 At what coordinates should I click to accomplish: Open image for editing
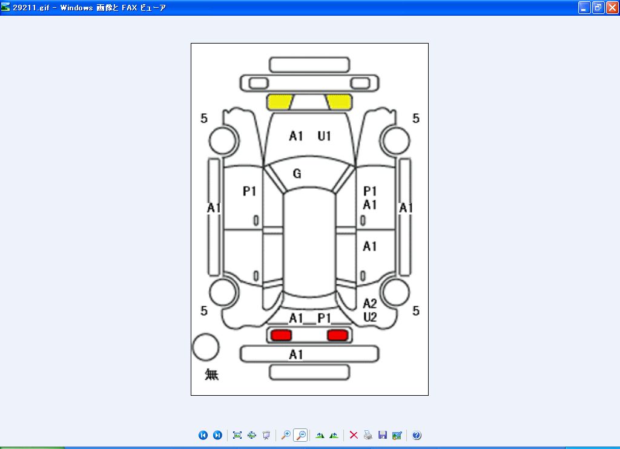tap(397, 435)
